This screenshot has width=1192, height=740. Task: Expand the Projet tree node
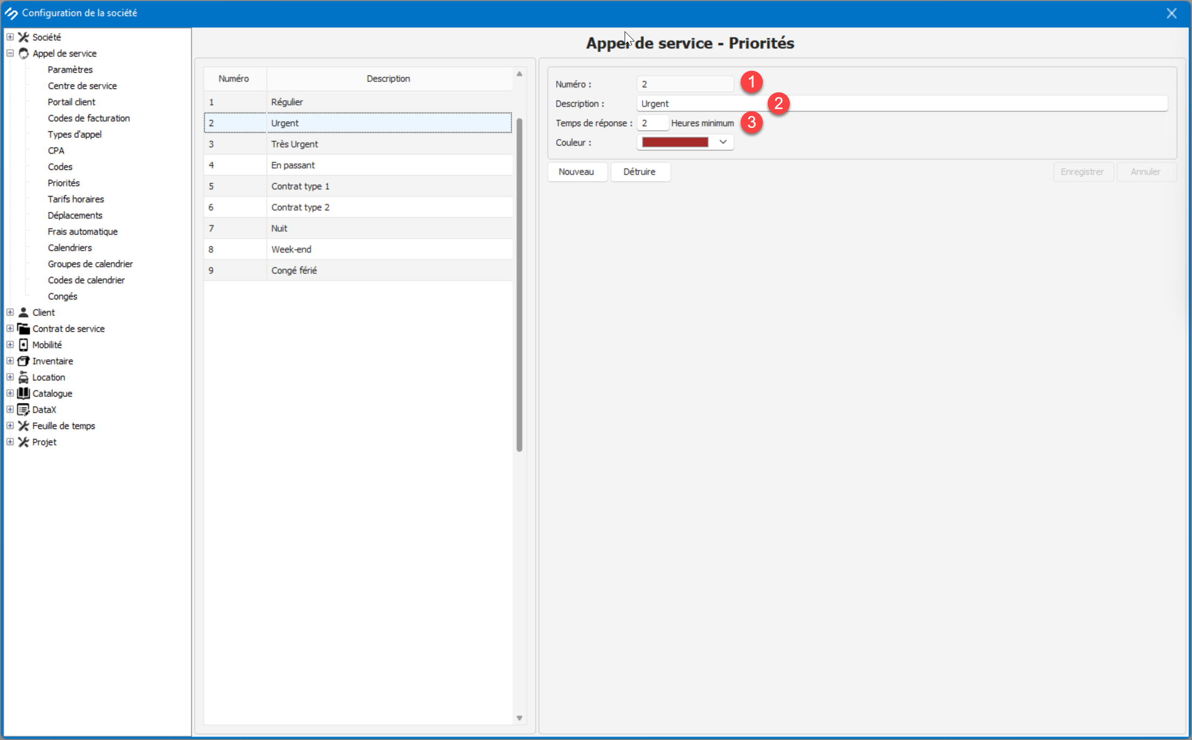click(x=10, y=442)
